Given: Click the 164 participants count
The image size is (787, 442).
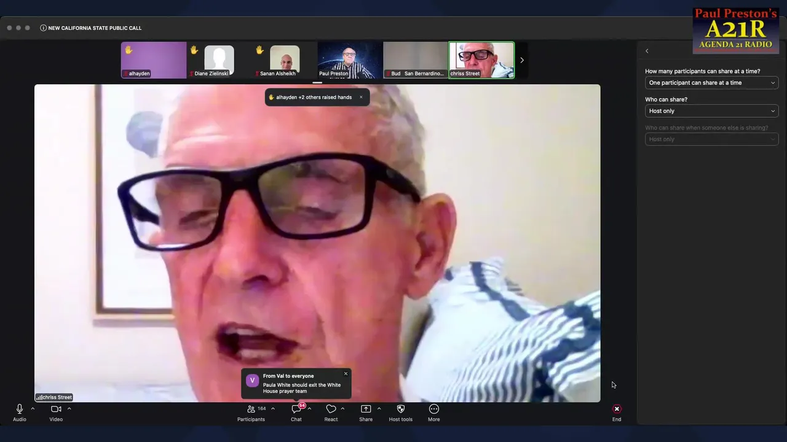Looking at the screenshot, I should [x=262, y=409].
